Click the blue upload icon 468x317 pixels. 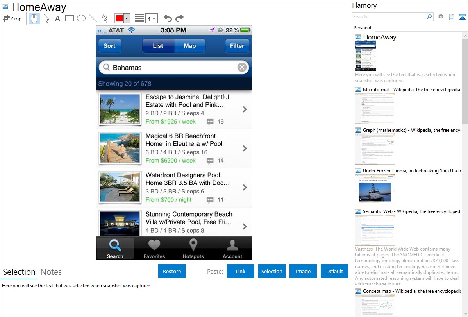tap(462, 17)
